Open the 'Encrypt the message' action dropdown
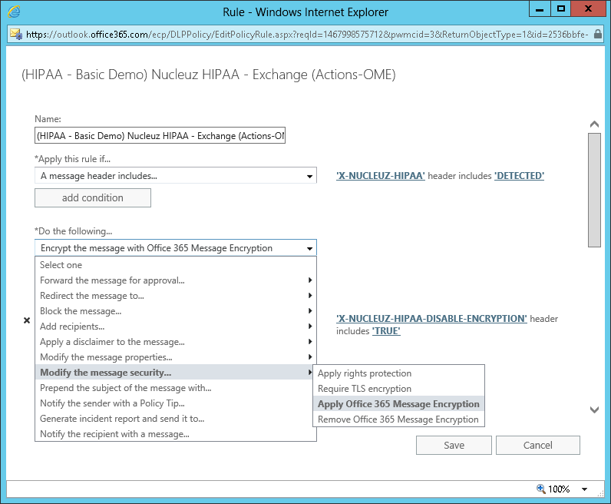The image size is (611, 504). [x=175, y=247]
